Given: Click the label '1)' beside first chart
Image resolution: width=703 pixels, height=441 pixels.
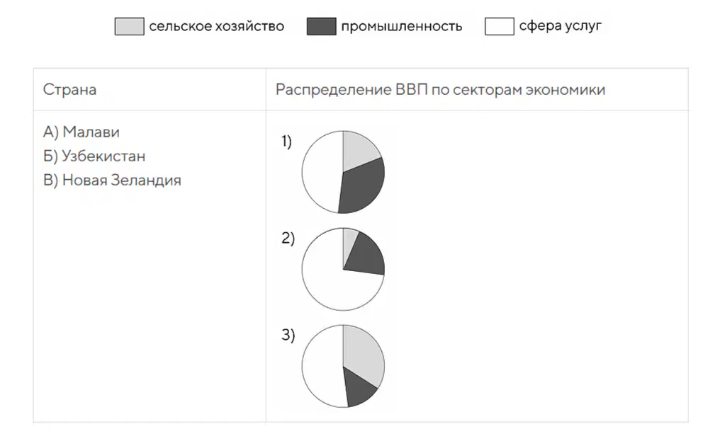Looking at the screenshot, I should (286, 142).
